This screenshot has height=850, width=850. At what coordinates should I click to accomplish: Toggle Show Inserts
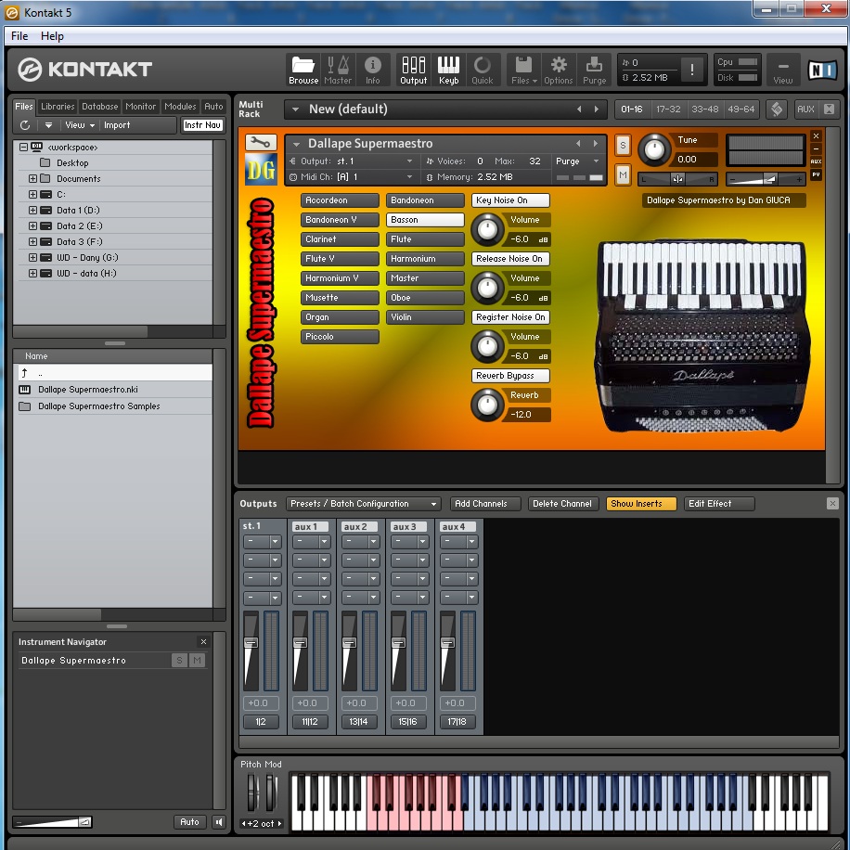tap(641, 504)
